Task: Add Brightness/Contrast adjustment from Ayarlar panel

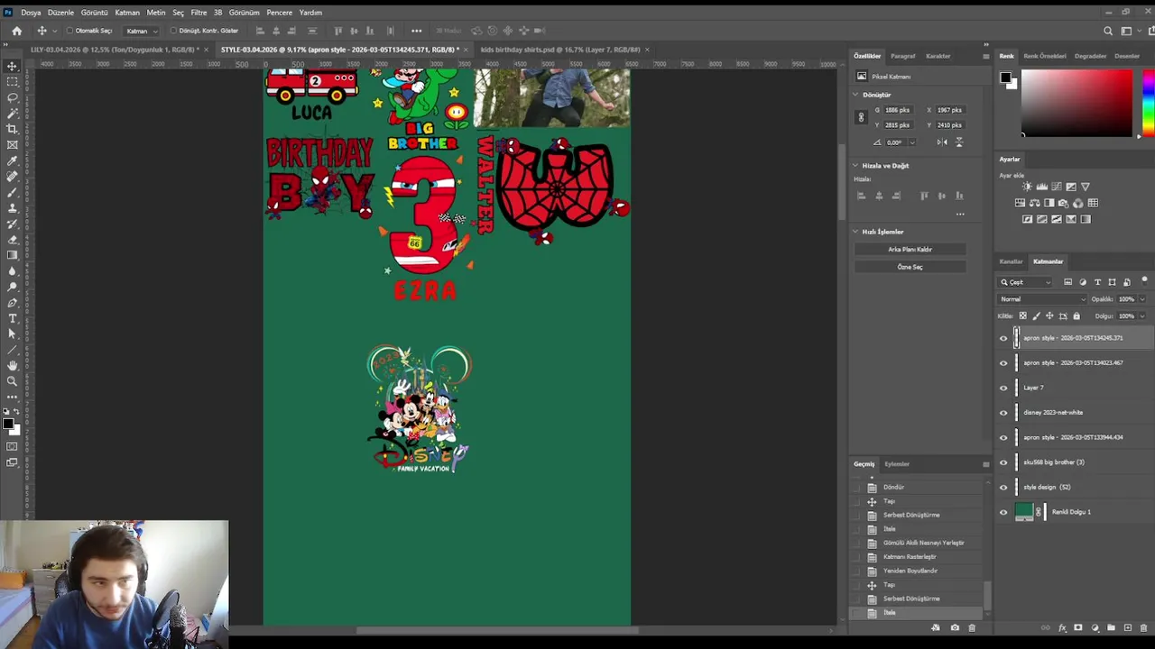Action: click(x=1027, y=187)
